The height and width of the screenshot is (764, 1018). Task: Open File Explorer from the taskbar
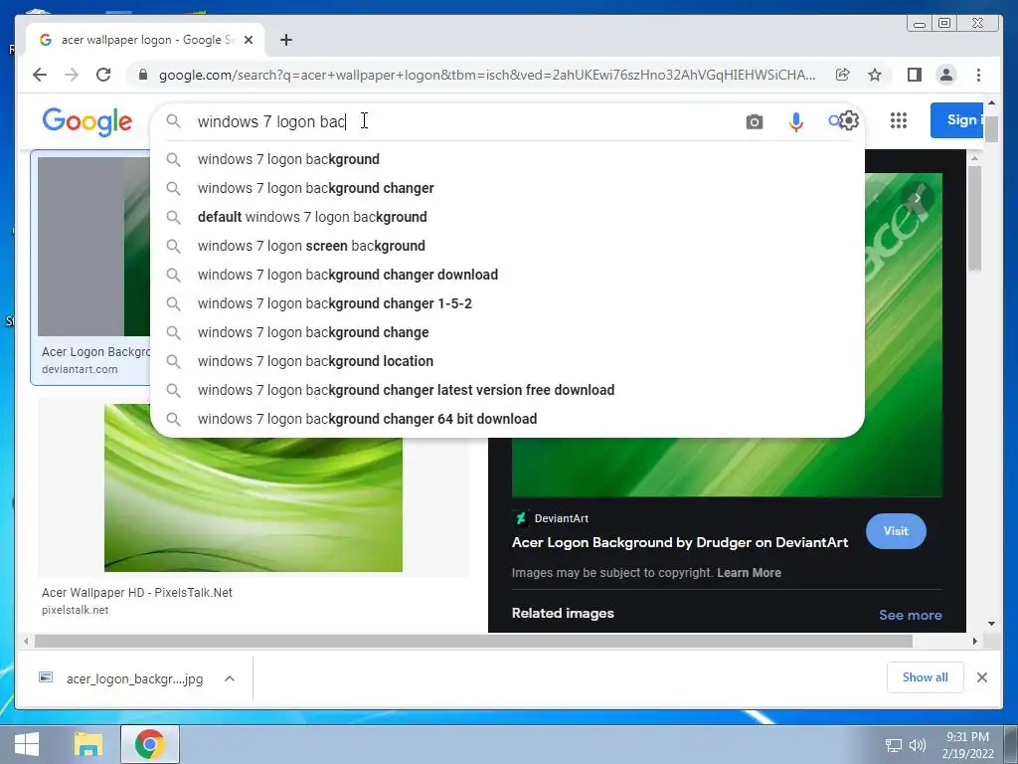88,744
